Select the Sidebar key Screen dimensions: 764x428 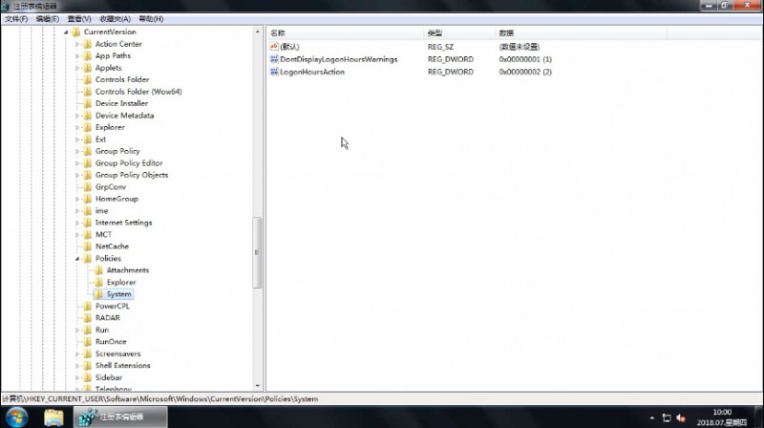[109, 377]
